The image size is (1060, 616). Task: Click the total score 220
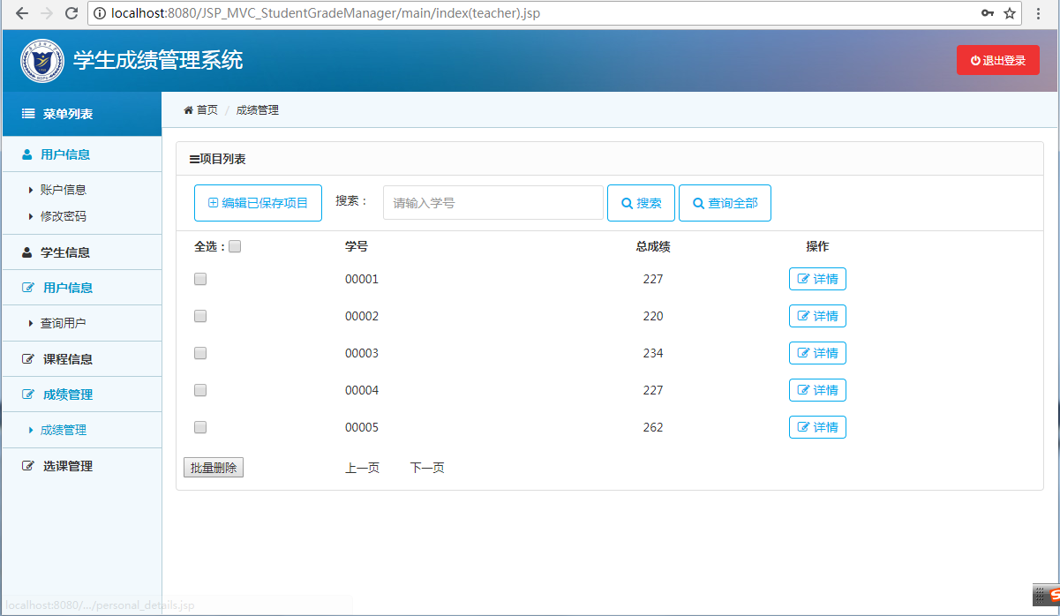coord(653,316)
